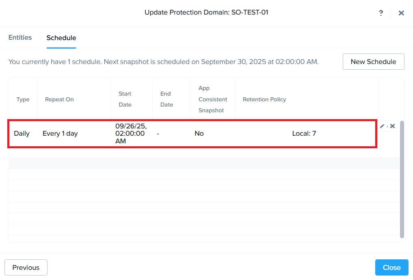Create a schedule with New Schedule button

tap(373, 62)
